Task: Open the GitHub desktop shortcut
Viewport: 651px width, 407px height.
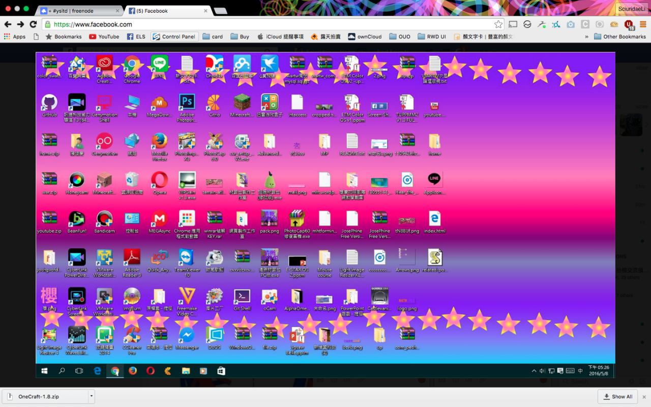Action: point(49,103)
